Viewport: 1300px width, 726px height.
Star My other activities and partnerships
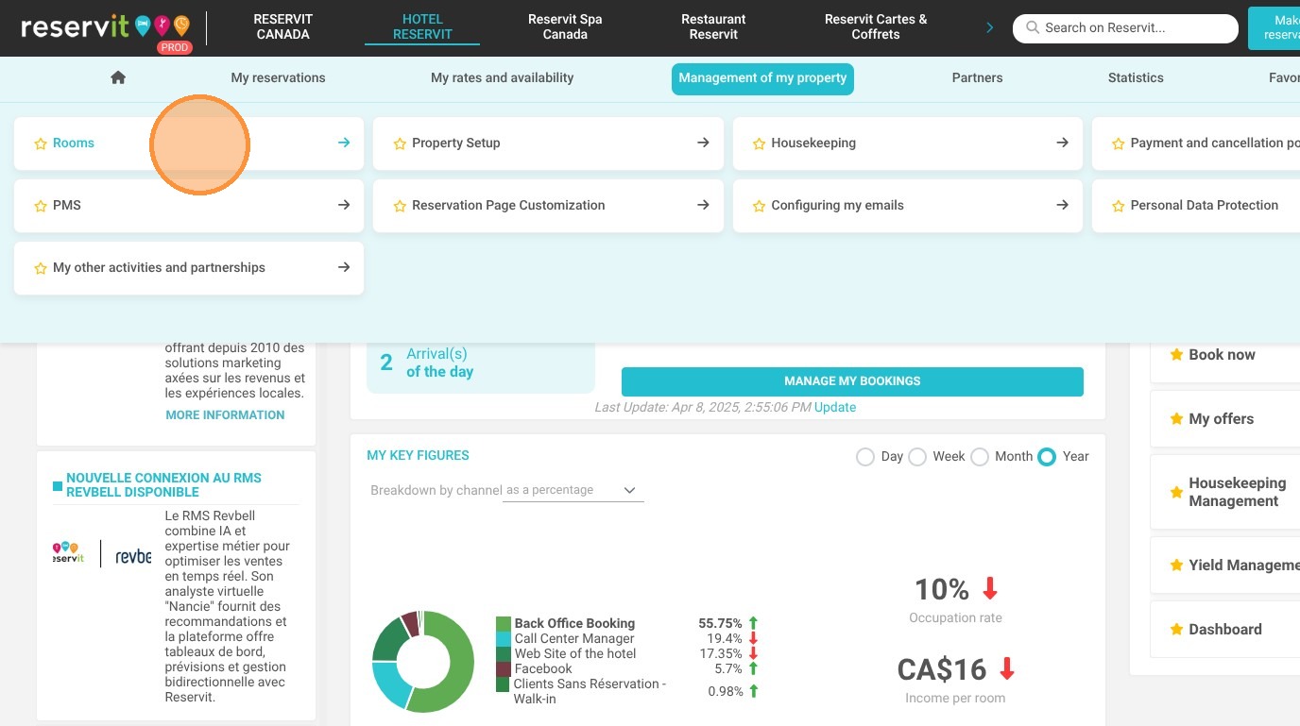(41, 268)
